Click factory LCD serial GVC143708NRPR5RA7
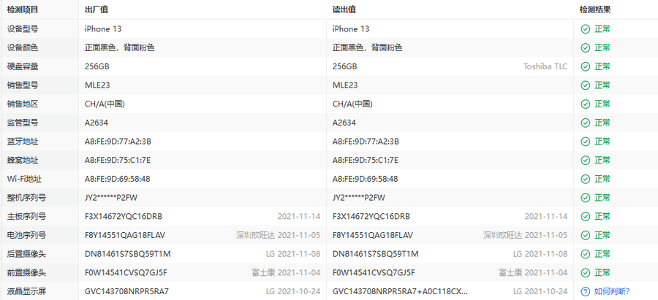 [126, 291]
